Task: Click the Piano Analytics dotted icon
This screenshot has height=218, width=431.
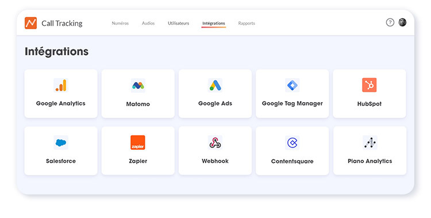Action: tap(370, 142)
